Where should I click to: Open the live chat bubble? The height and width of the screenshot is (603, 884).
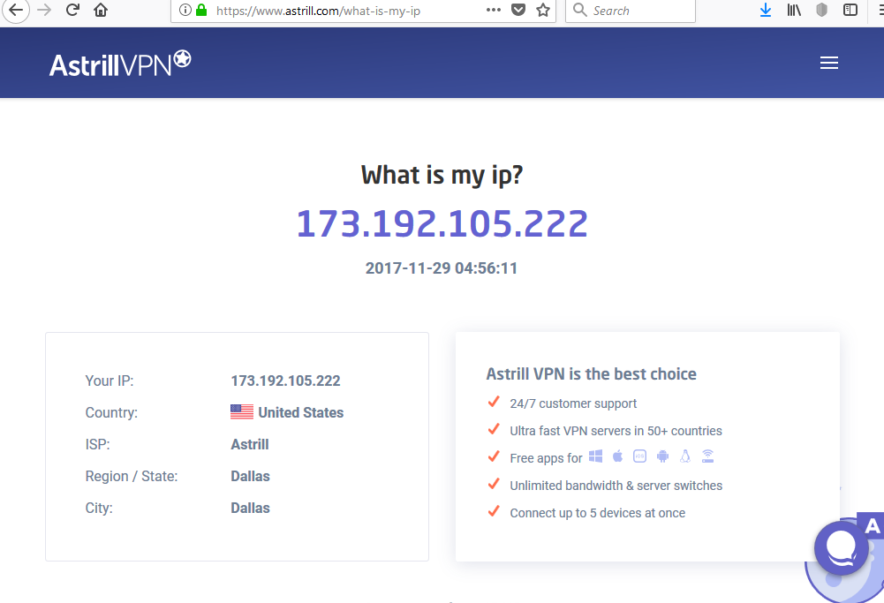841,547
